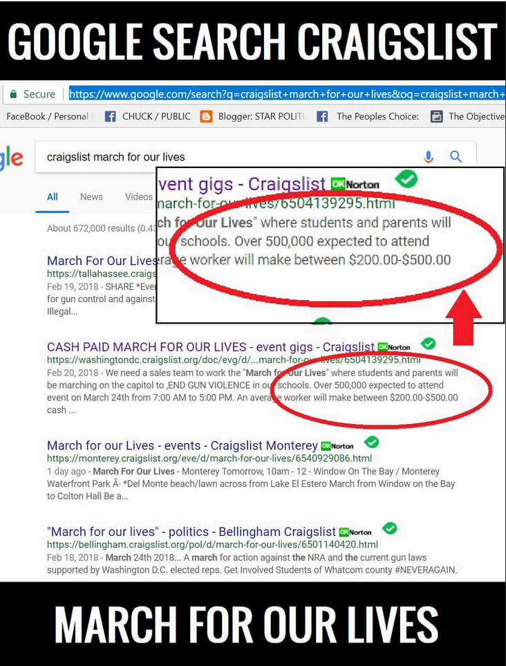Open the Craigslist Monterey events result link
Screen dimensions: 506x666
(x=182, y=445)
